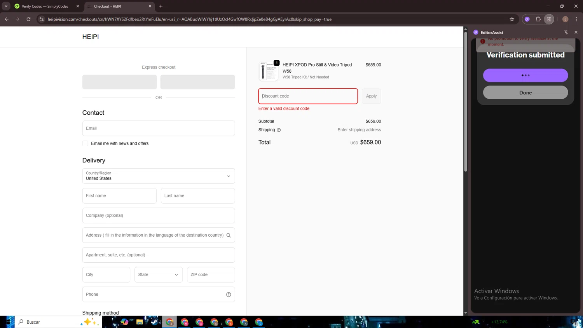Click the "W58 Tripod Kit / Not Needed" text
This screenshot has height=328, width=583.
click(x=306, y=77)
